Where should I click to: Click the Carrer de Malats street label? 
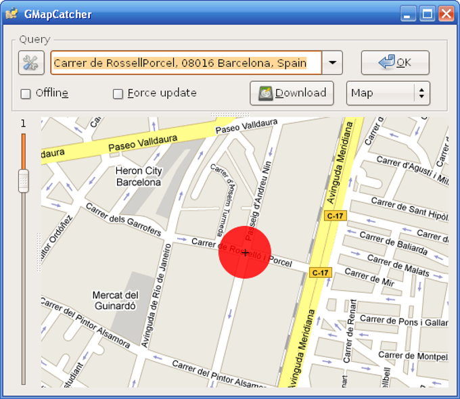pos(398,266)
